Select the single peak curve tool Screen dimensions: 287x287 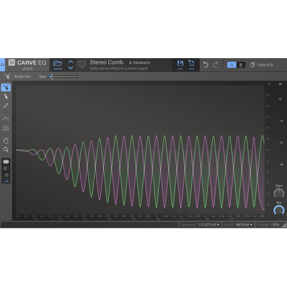coord(6,119)
